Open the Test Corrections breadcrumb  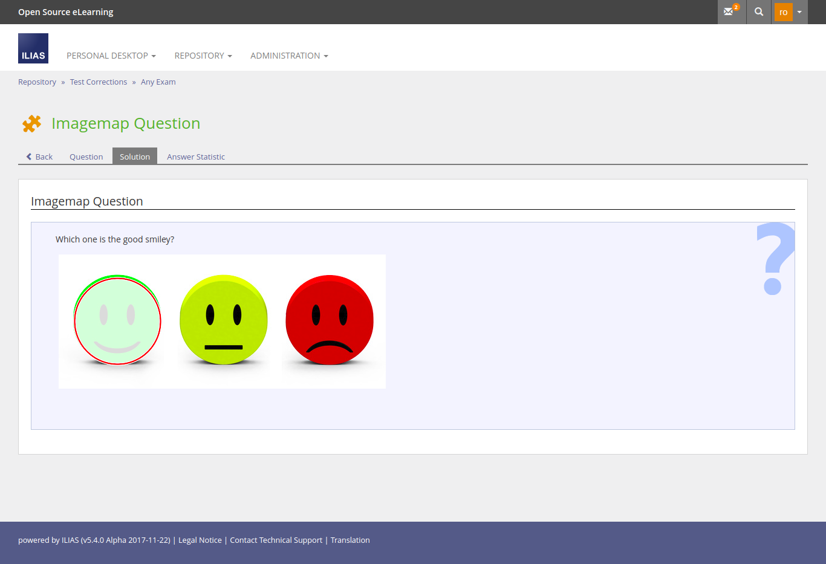(99, 82)
